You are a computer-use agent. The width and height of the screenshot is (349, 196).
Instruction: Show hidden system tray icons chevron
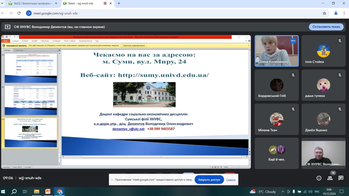(x=282, y=192)
